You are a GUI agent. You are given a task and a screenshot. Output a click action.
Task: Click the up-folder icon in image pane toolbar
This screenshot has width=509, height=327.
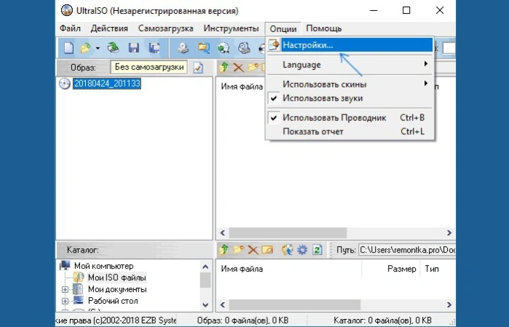(224, 68)
